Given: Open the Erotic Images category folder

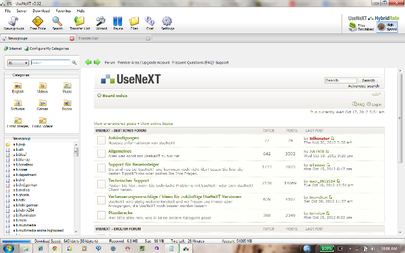Looking at the screenshot, I should (x=18, y=122).
